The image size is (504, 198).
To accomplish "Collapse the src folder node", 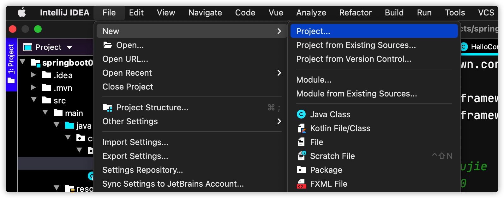I will [34, 100].
